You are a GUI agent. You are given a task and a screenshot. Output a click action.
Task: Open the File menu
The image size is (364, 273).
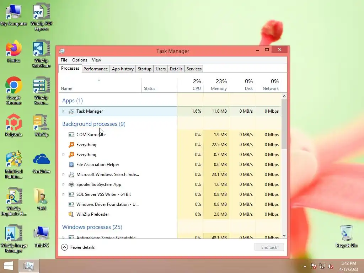pos(64,60)
